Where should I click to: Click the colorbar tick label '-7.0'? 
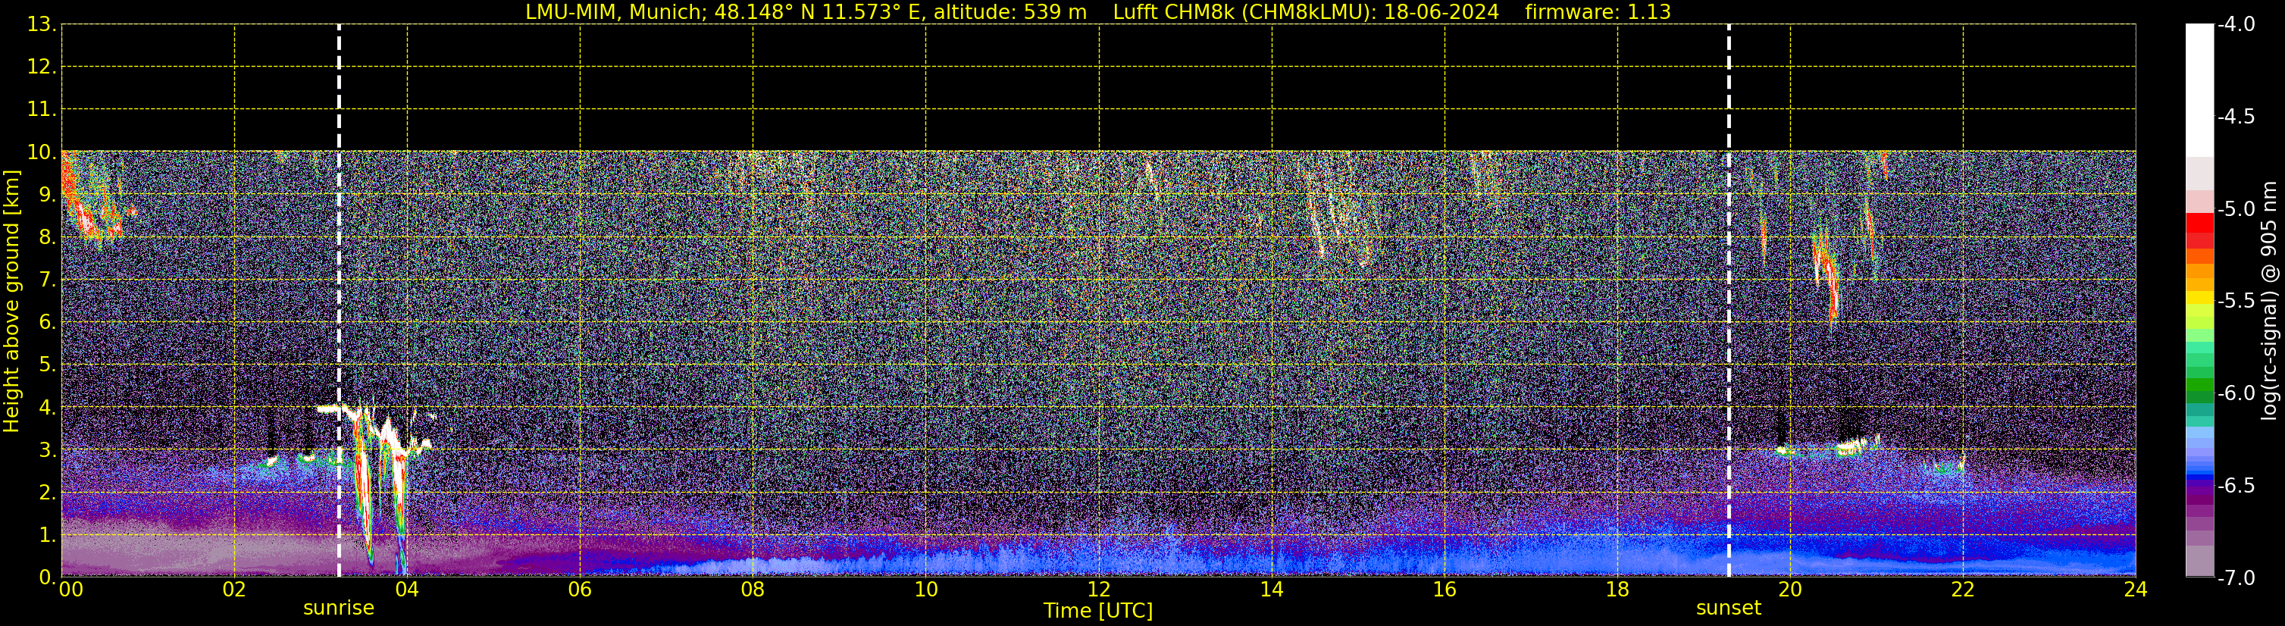pyautogui.click(x=2236, y=578)
